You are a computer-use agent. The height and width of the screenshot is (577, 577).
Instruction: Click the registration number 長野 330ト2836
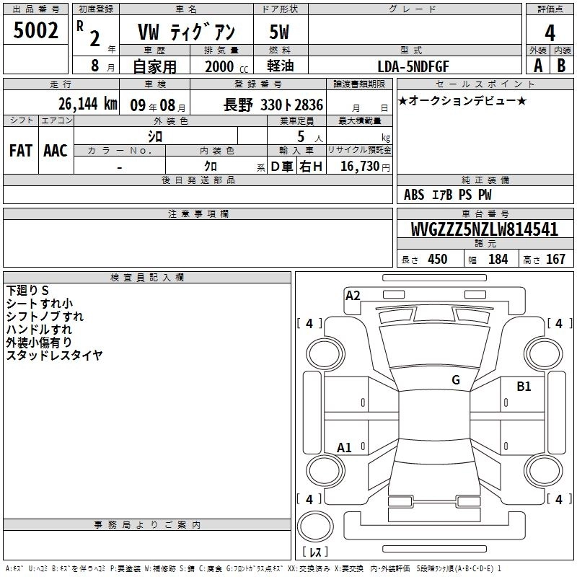(x=273, y=105)
